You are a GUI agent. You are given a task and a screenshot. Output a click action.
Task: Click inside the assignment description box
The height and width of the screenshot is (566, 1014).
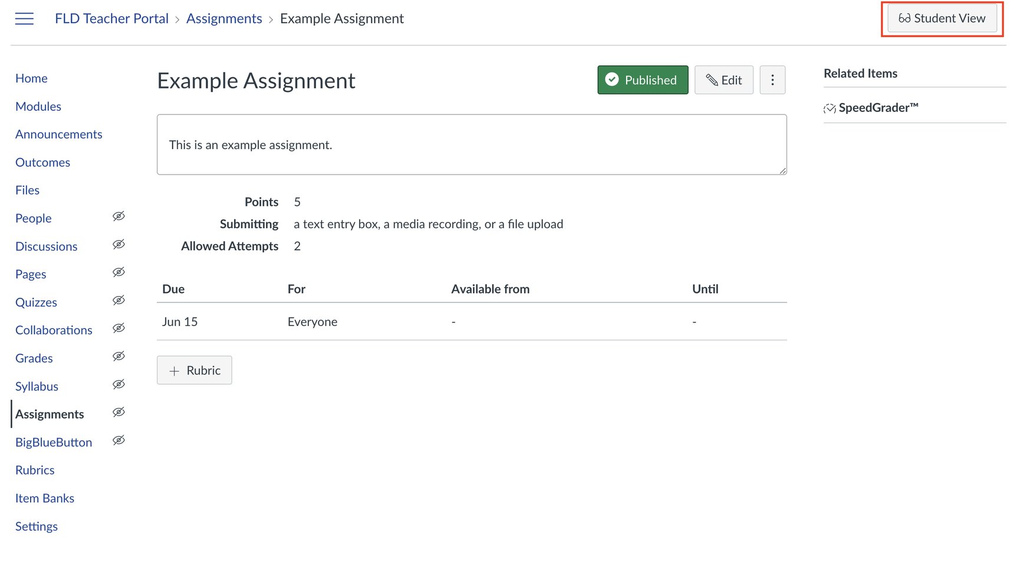pyautogui.click(x=472, y=144)
